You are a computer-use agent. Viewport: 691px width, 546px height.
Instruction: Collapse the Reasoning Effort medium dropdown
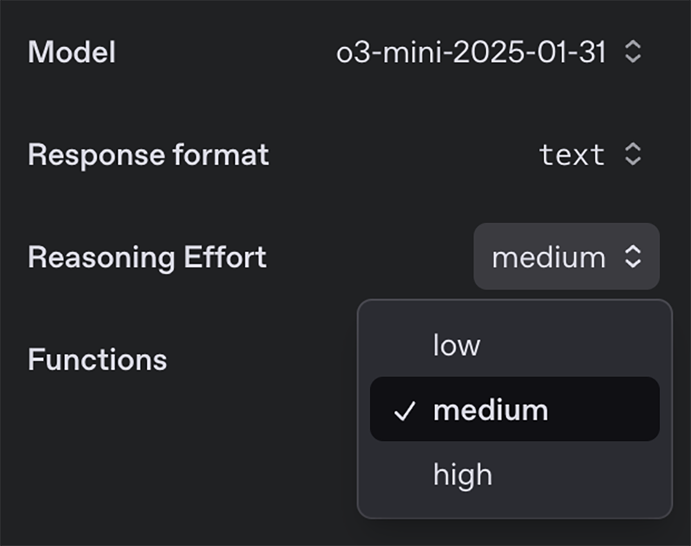[x=566, y=257]
